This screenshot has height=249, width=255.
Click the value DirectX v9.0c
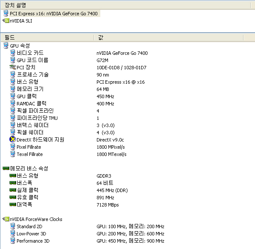click(110, 140)
